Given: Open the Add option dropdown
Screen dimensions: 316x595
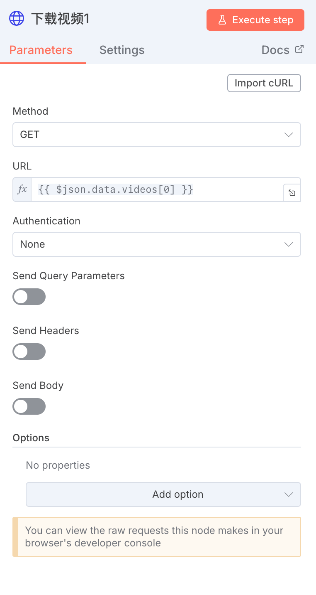Looking at the screenshot, I should click(x=177, y=494).
